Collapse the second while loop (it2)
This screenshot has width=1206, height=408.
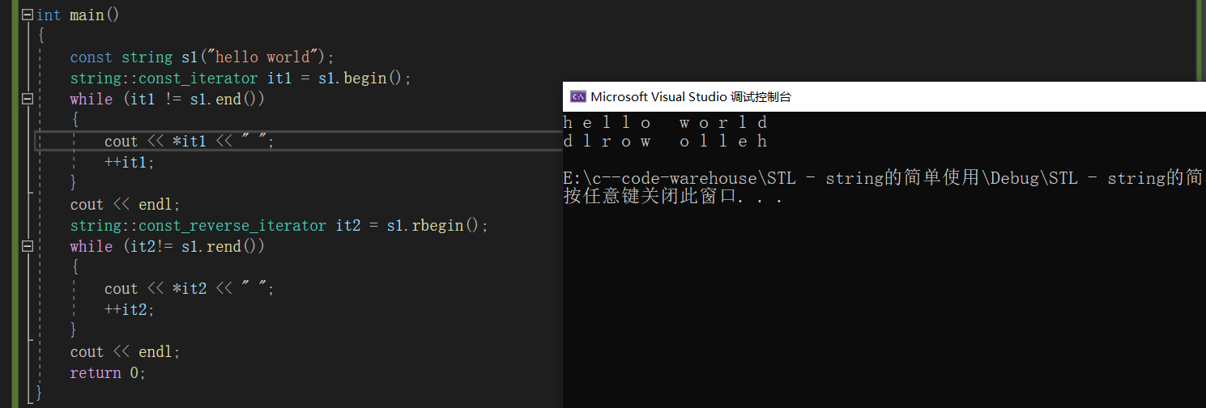point(27,246)
